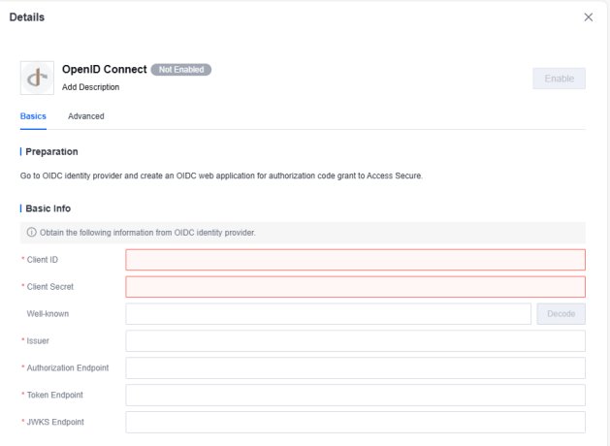This screenshot has height=446, width=610.
Task: Click the JWKS Endpoint input field
Action: [355, 422]
